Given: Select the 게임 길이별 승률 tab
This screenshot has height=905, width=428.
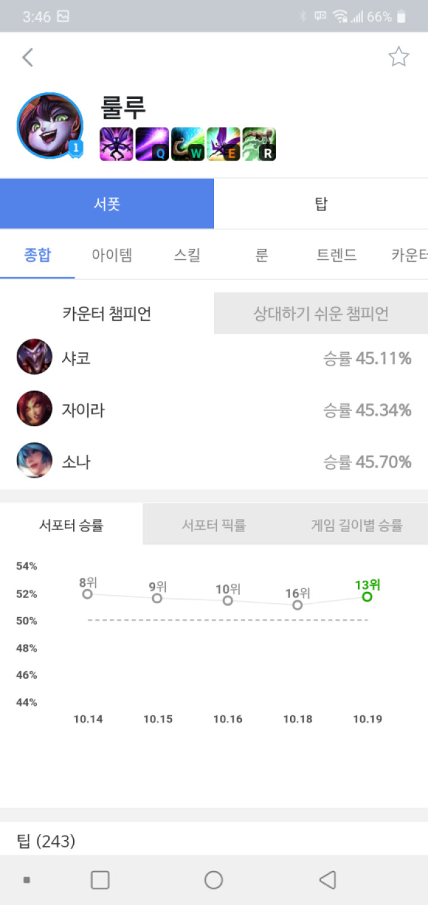Looking at the screenshot, I should (357, 525).
